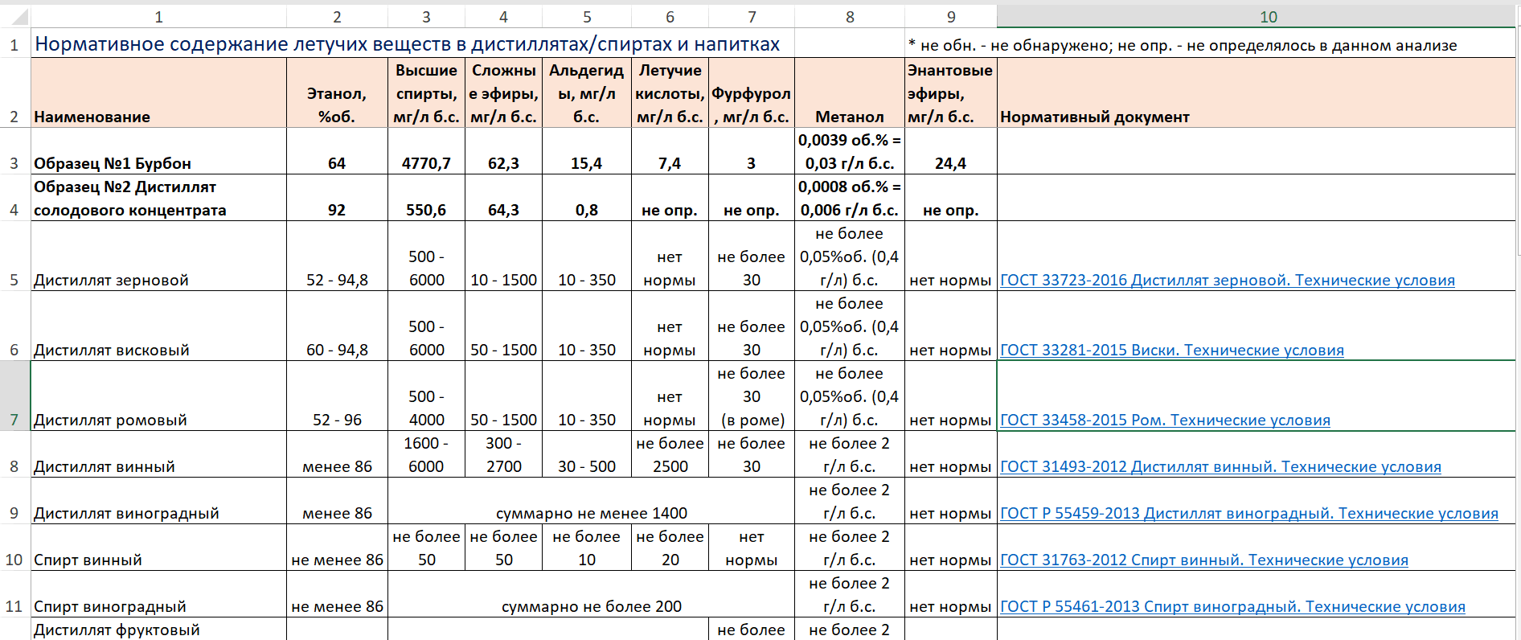Click the merged cell суммарно не менее 1400
Image resolution: width=1521 pixels, height=640 pixels.
click(591, 513)
